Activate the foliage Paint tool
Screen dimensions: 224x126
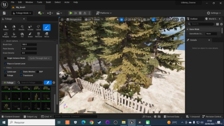[47, 28]
